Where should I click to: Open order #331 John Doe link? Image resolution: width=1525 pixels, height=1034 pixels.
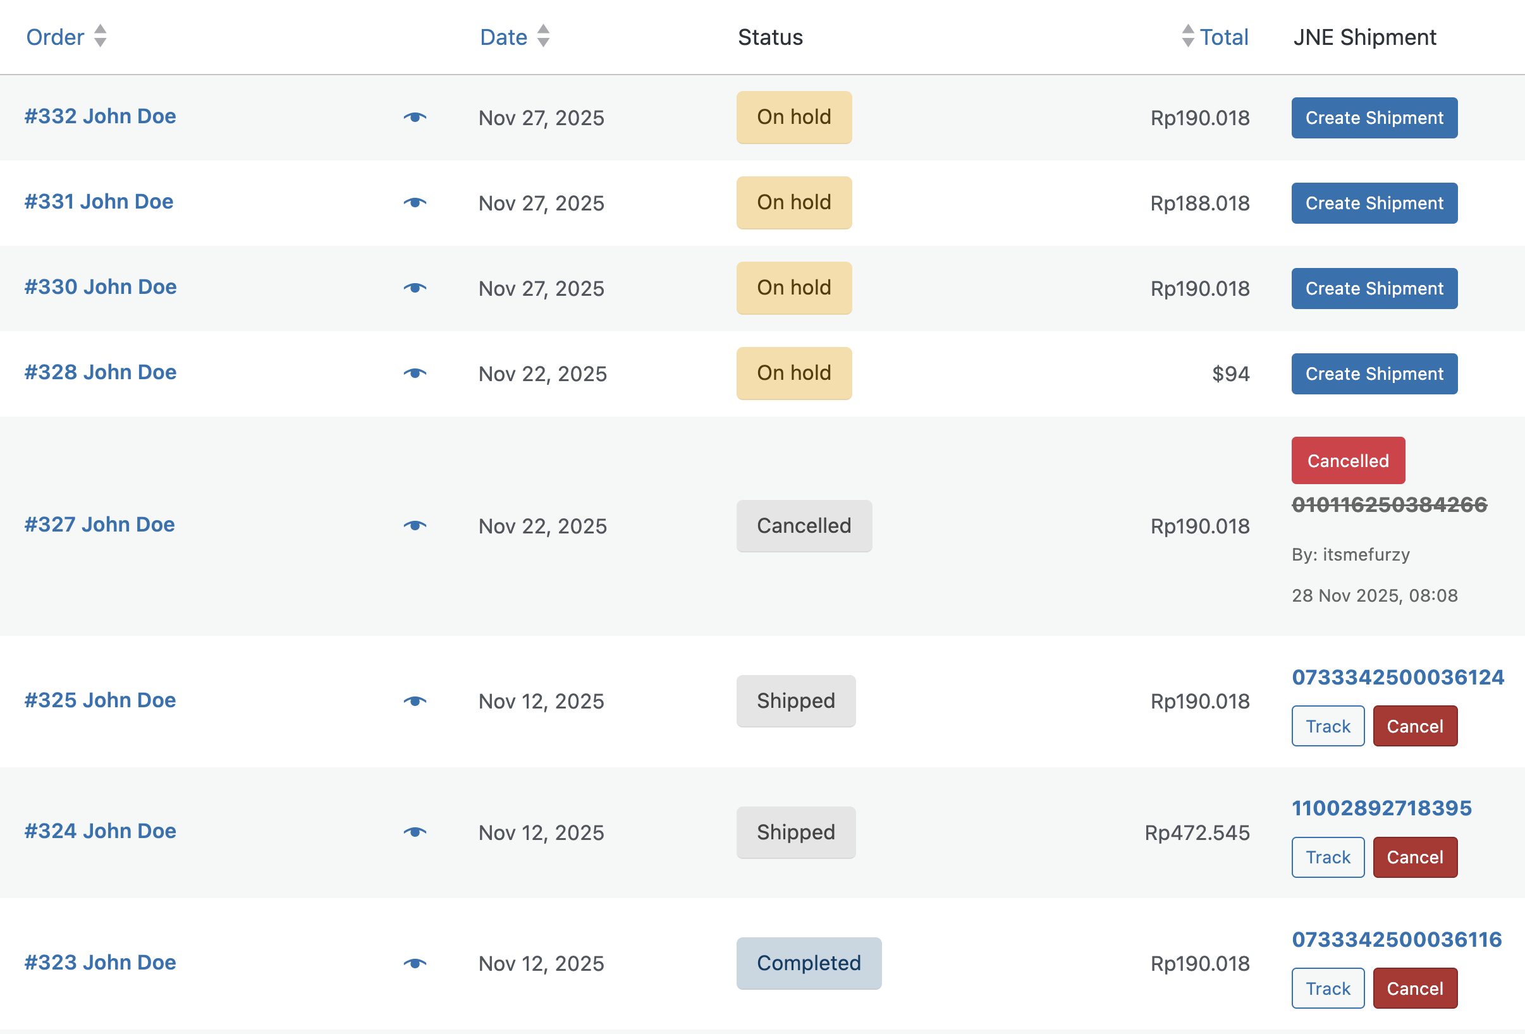pos(99,202)
